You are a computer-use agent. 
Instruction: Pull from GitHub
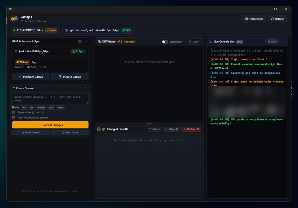[x=31, y=77]
